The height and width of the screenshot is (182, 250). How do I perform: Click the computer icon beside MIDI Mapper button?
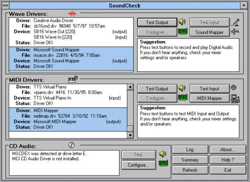(235, 99)
